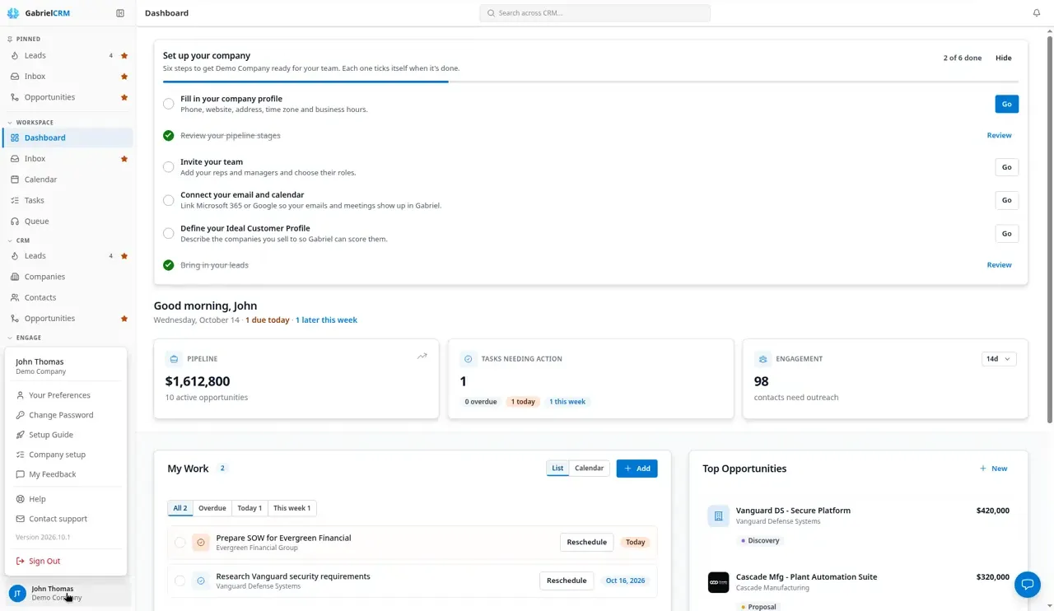Mark Research Vanguard security requirements complete
The image size is (1054, 611).
coord(180,581)
